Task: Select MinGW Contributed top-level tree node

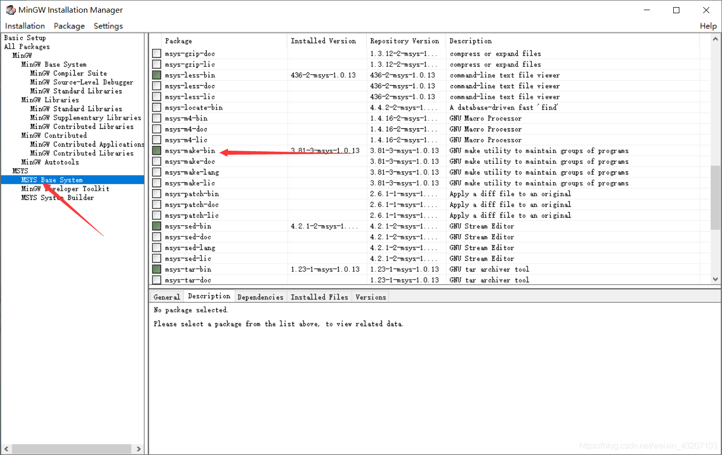Action: (54, 135)
